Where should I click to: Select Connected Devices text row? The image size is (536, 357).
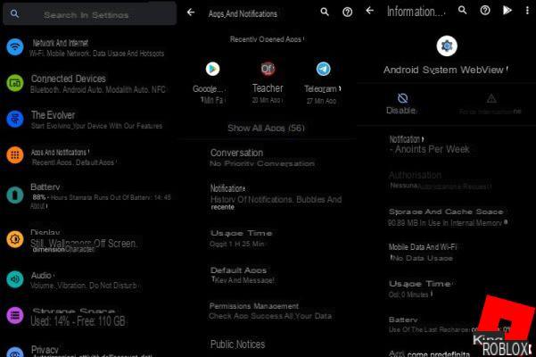pos(98,84)
